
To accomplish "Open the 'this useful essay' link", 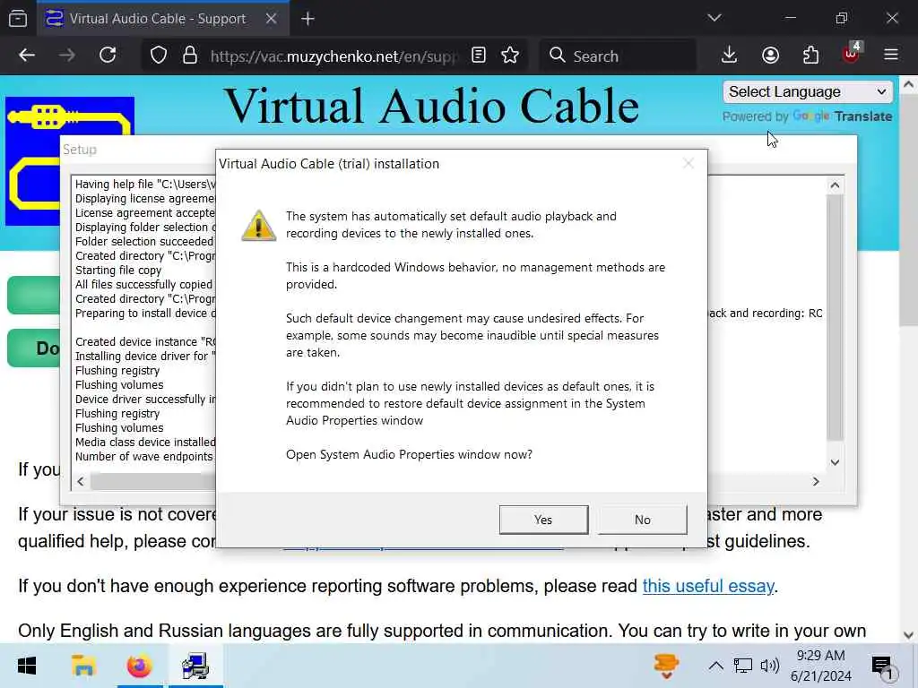I will pos(708,586).
